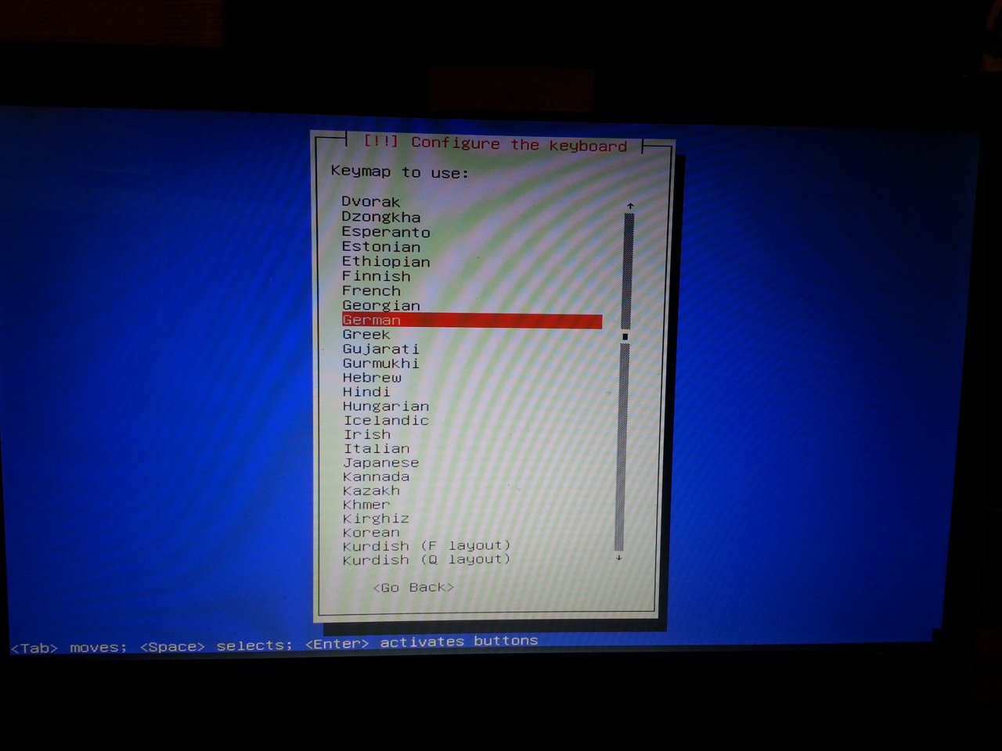Select Kurdish (Q layout) keymap
Image resolution: width=1002 pixels, height=751 pixels.
pyautogui.click(x=427, y=560)
